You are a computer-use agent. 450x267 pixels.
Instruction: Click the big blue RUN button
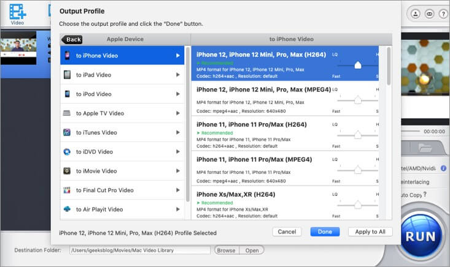pos(421,236)
